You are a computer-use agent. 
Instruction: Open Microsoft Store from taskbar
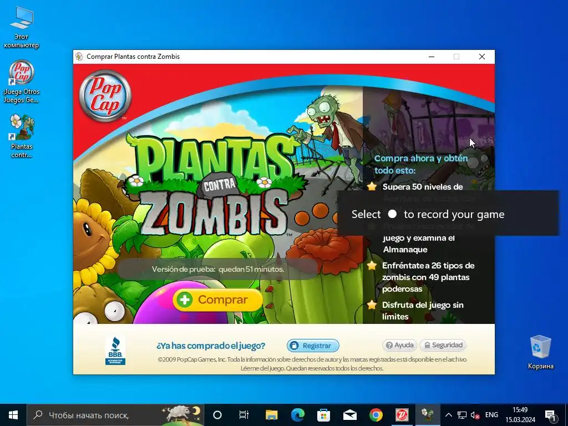tap(323, 415)
